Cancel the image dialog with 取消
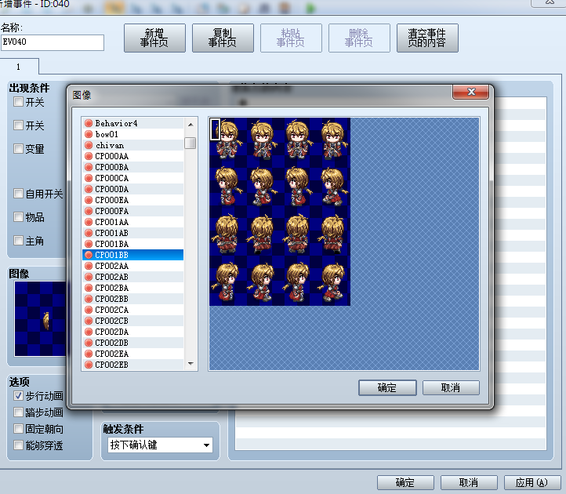 tap(451, 388)
